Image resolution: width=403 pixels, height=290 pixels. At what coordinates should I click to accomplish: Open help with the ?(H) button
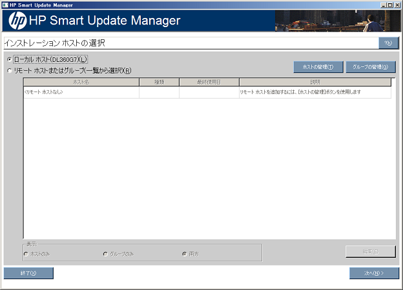click(388, 43)
